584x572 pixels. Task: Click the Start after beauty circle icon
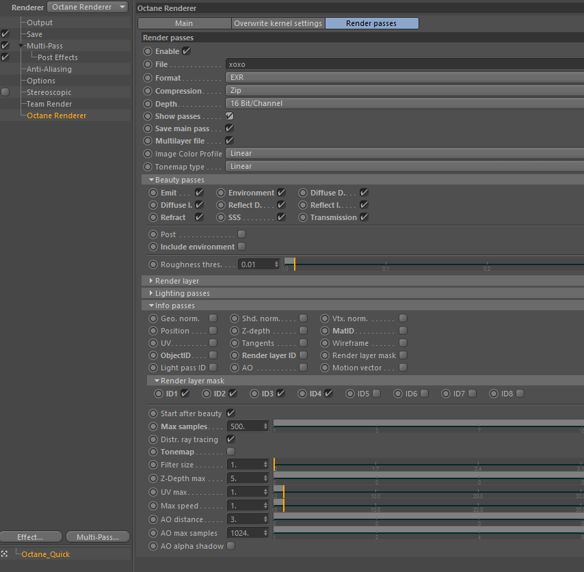click(x=153, y=413)
